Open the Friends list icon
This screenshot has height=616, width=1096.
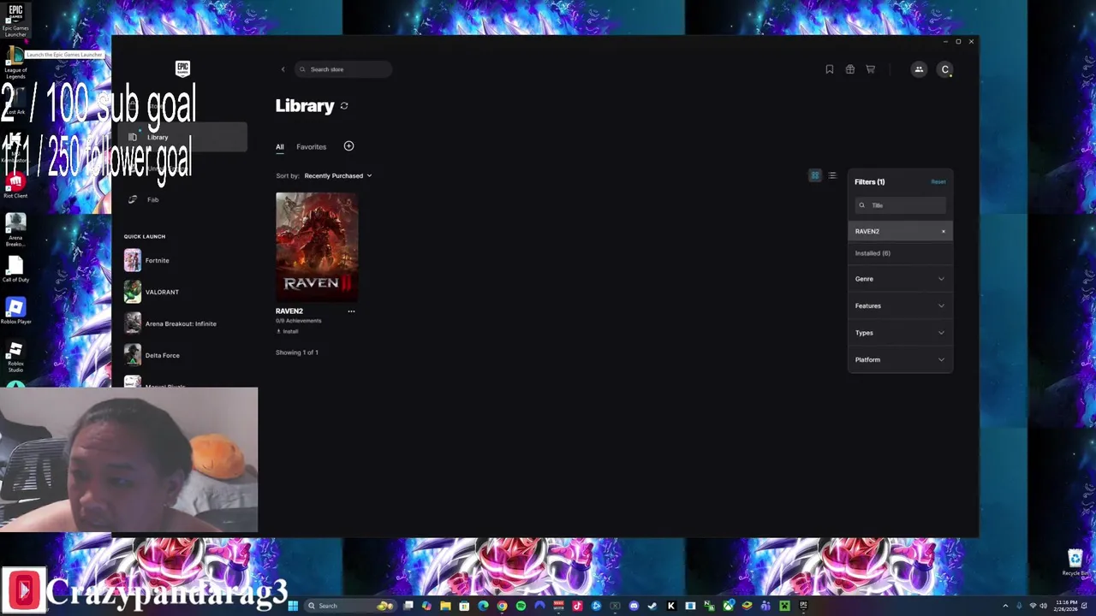pyautogui.click(x=919, y=69)
